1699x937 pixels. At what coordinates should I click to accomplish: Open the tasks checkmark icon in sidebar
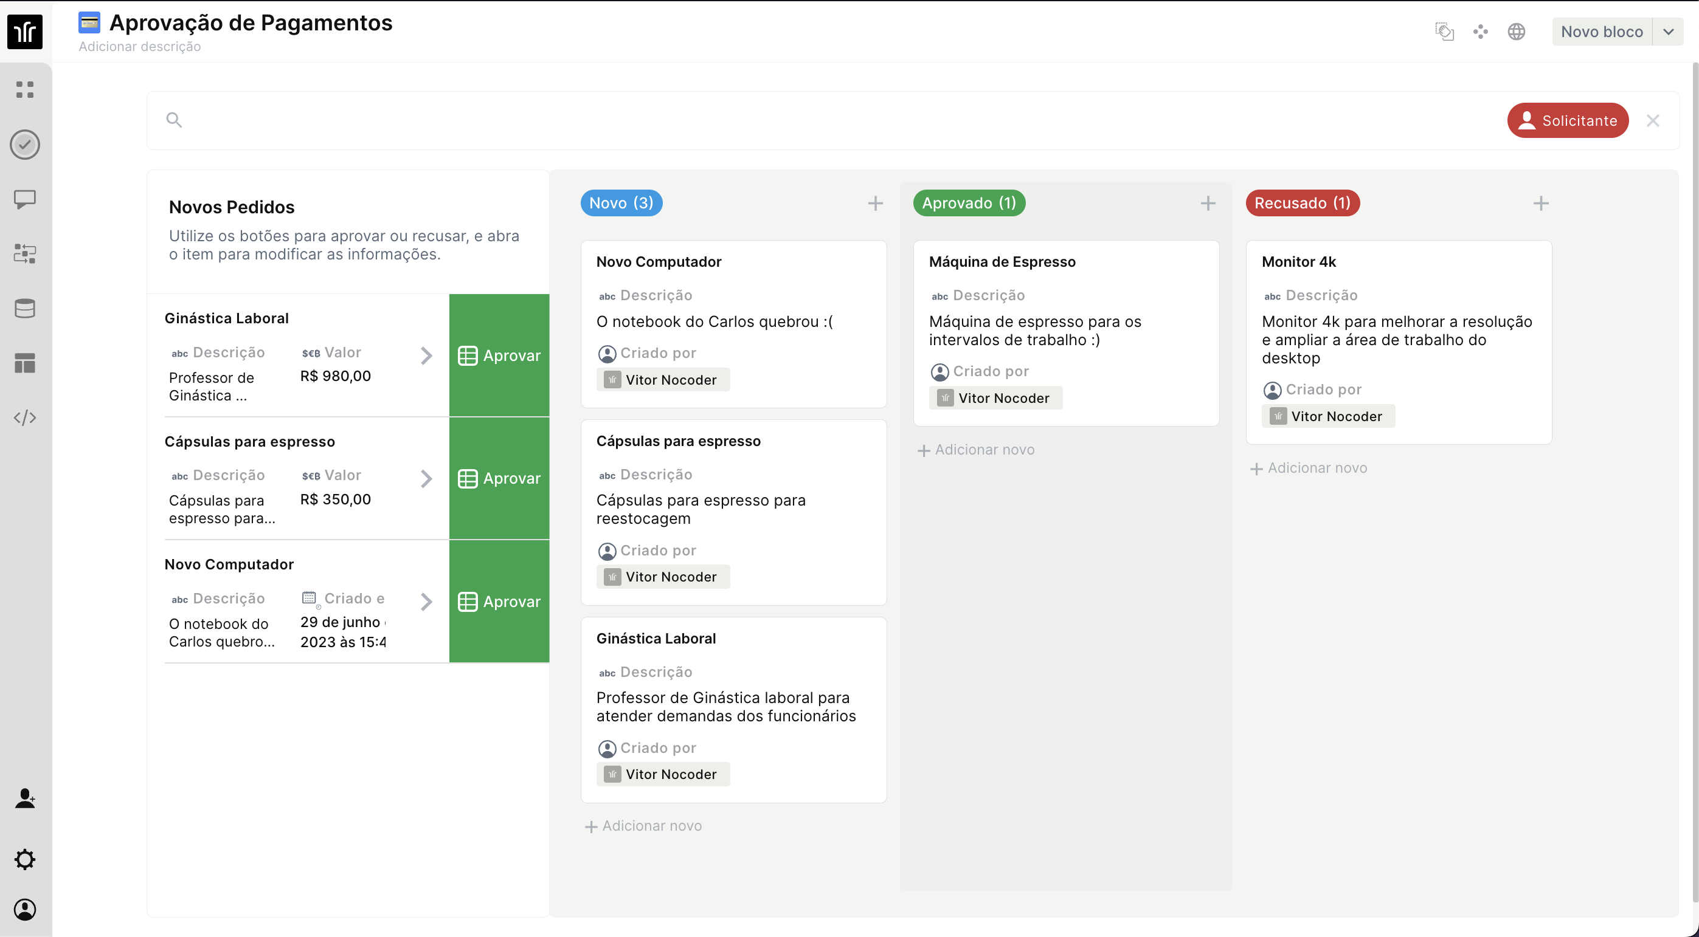pyautogui.click(x=25, y=144)
